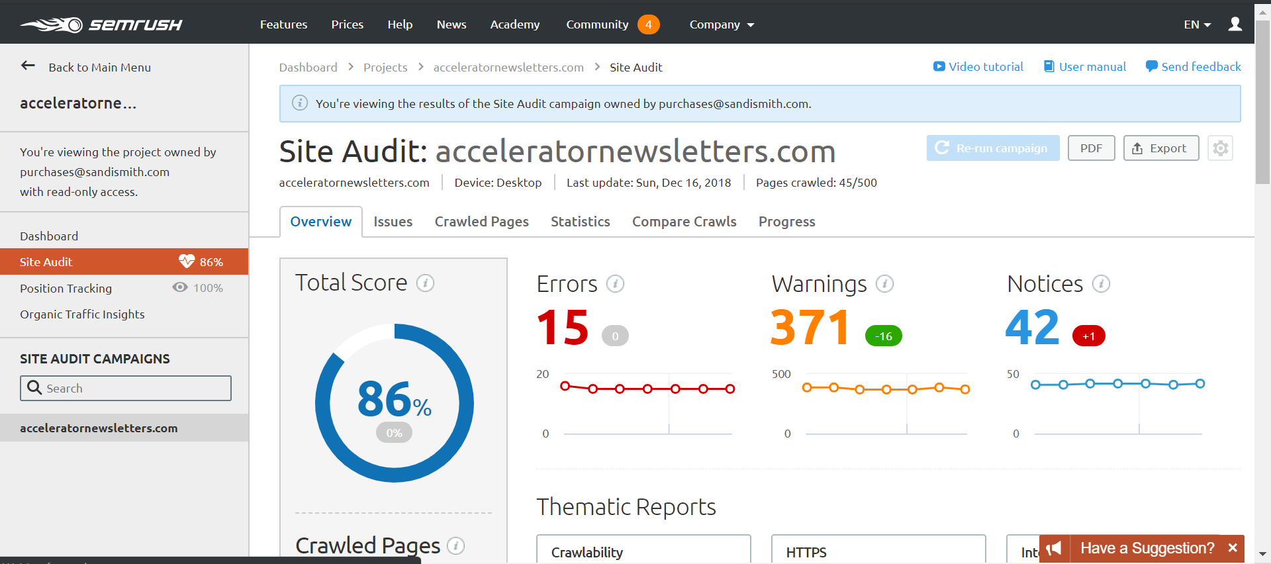1271x564 pixels.
Task: Click the 0% score change badge
Action: [395, 433]
